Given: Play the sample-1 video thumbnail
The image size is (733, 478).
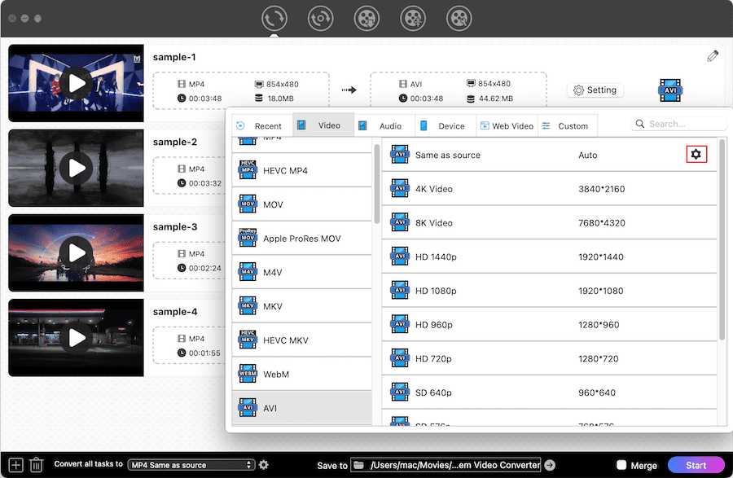Looking at the screenshot, I should tap(77, 83).
